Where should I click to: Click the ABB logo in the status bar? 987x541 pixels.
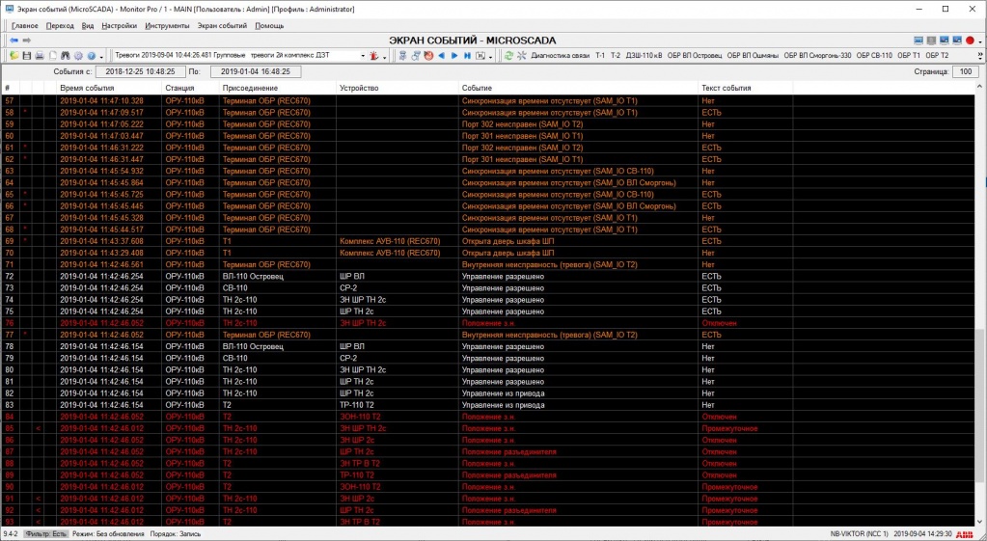click(964, 534)
